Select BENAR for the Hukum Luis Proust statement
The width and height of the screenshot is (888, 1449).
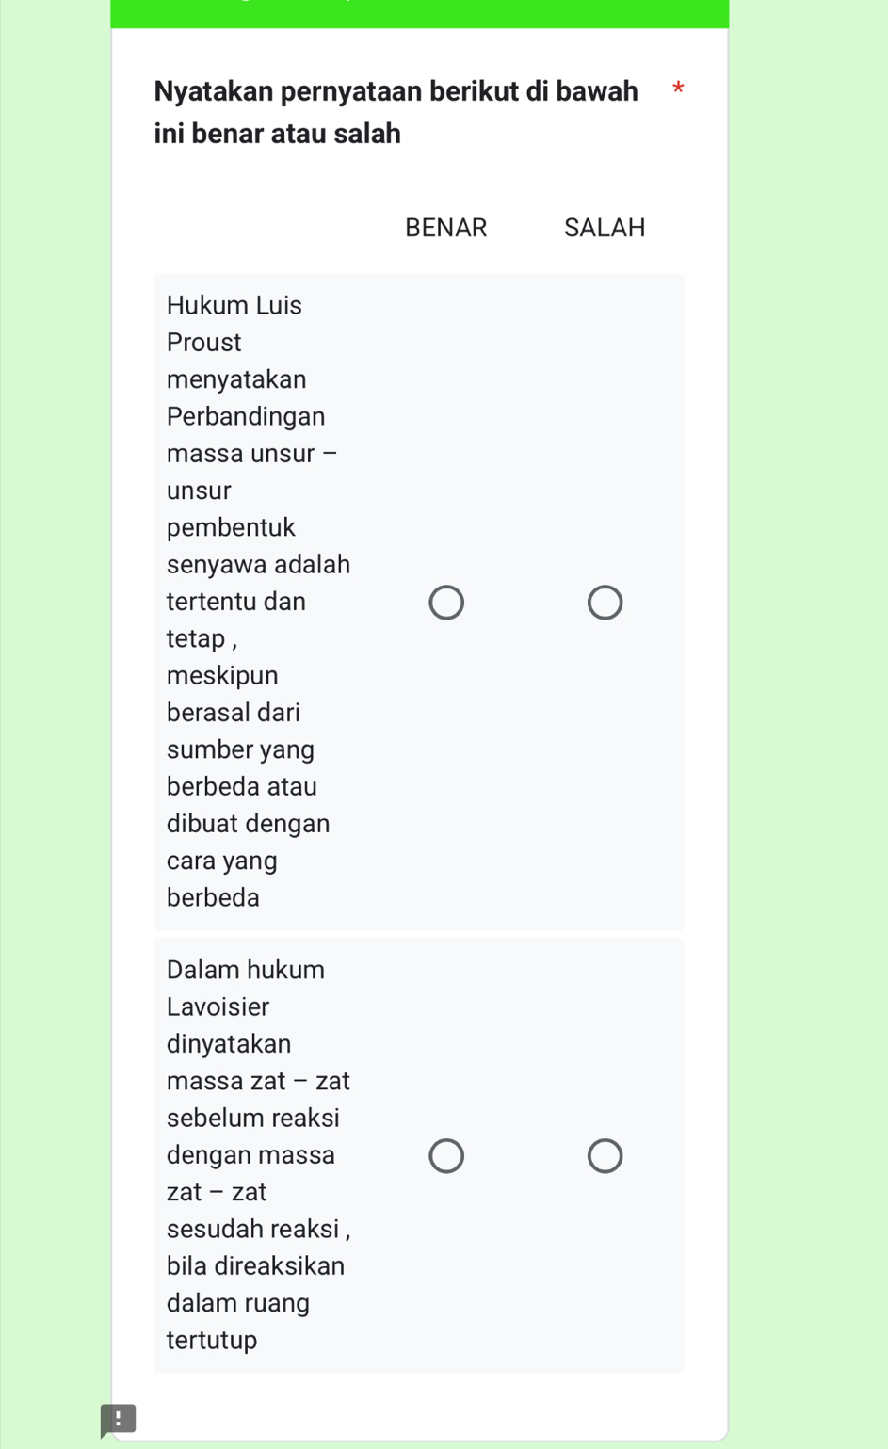click(x=446, y=603)
